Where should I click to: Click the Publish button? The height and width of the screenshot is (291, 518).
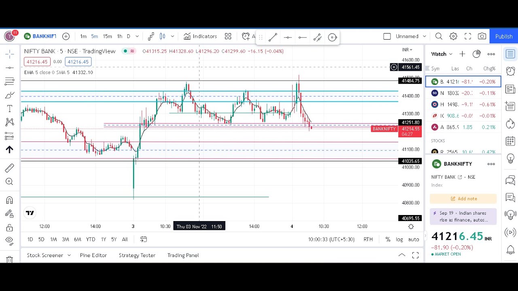pos(504,36)
